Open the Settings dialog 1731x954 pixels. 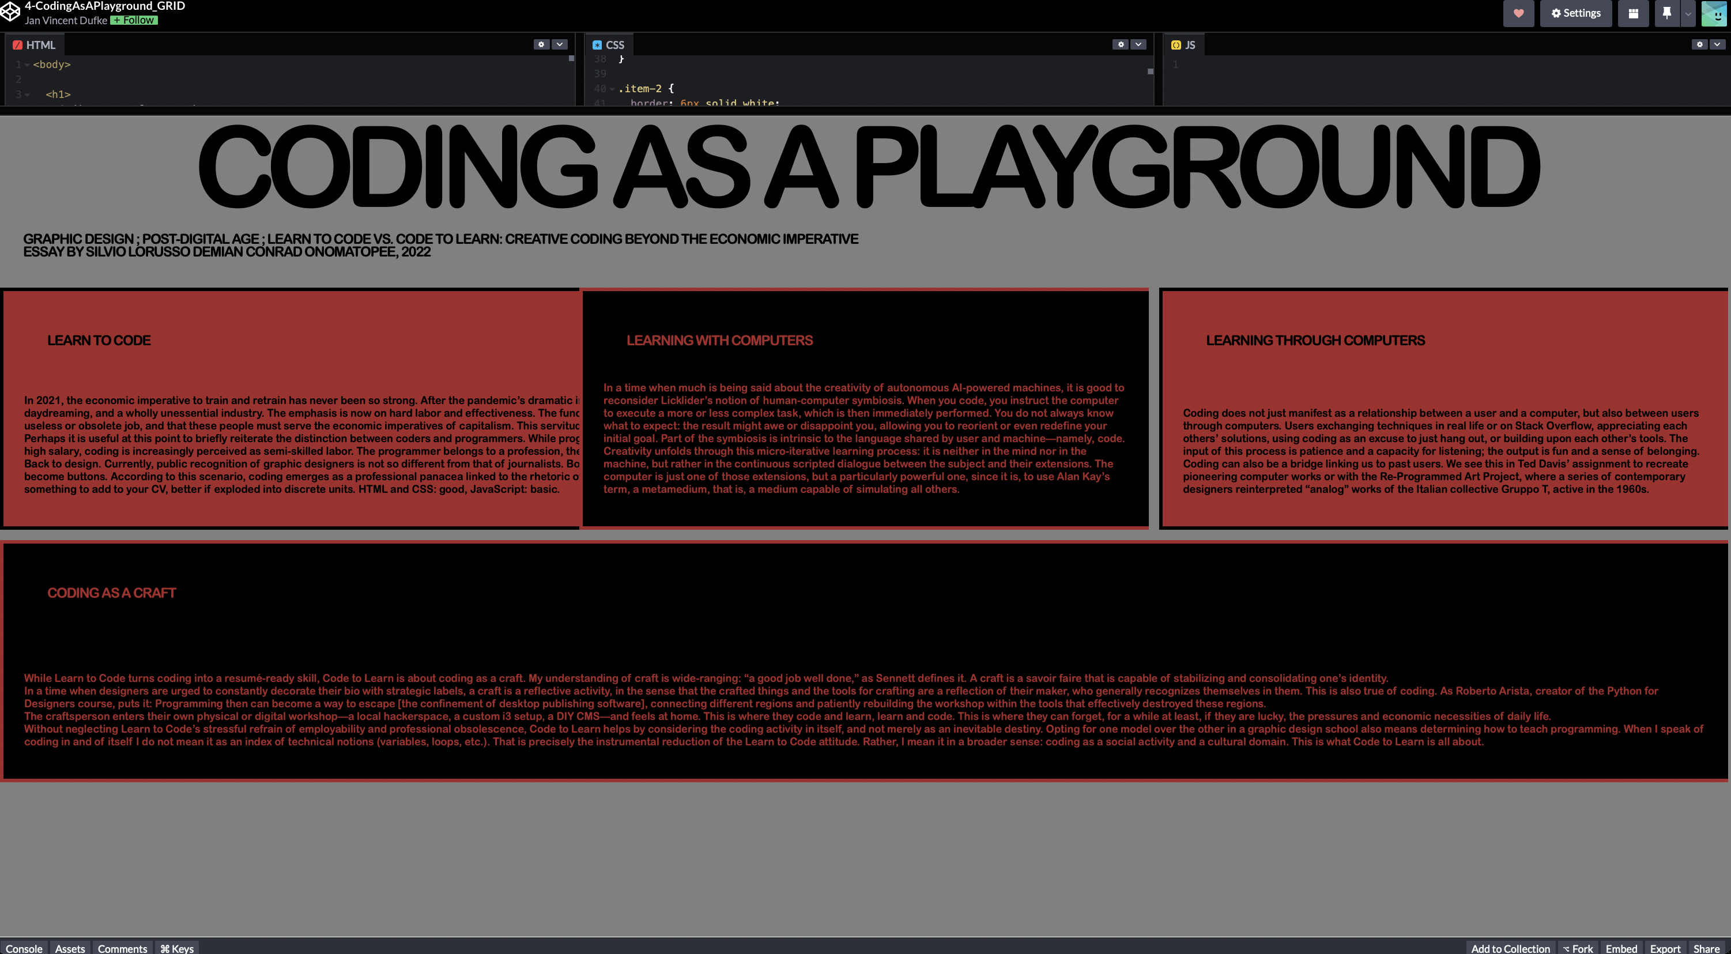coord(1576,13)
